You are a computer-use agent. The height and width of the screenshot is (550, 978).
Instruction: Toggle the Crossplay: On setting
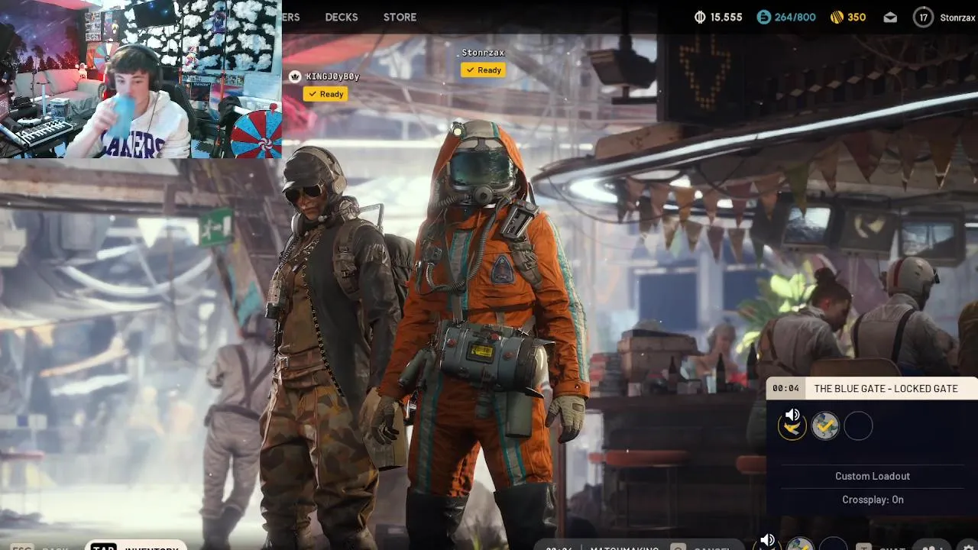873,500
